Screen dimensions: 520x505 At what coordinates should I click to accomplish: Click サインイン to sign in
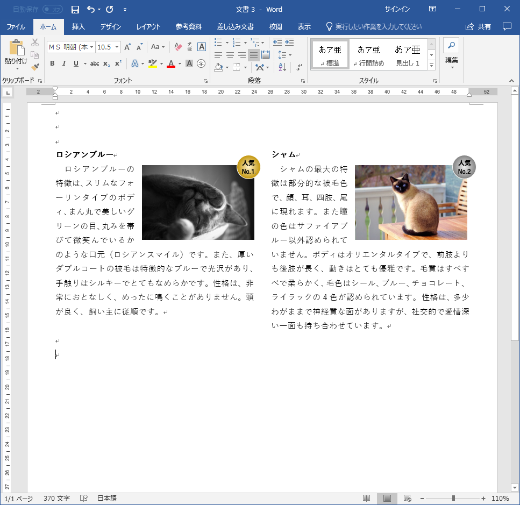pyautogui.click(x=397, y=9)
